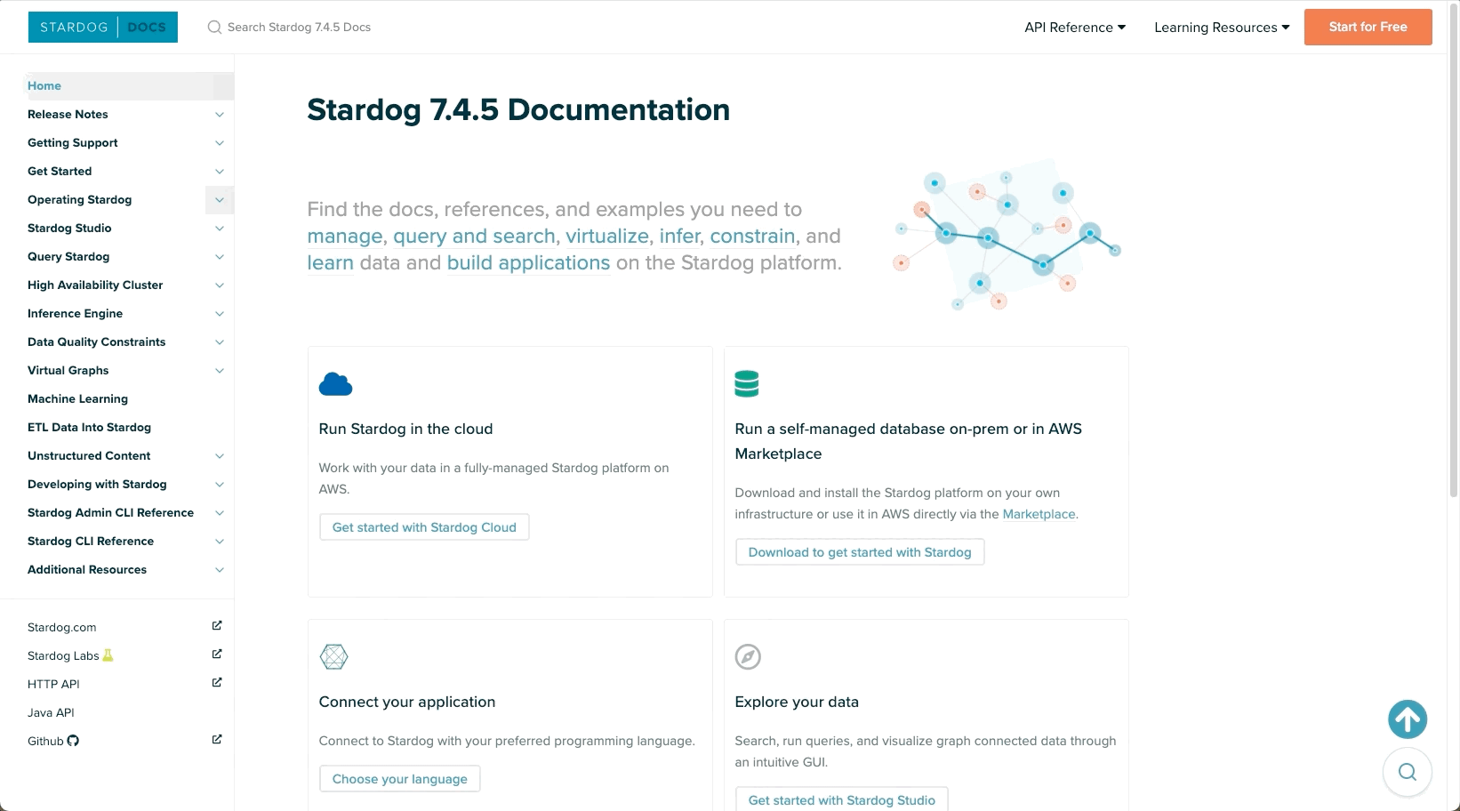Viewport: 1460px width, 811px height.
Task: Expand the Virtual Graphs chevron
Action: (220, 371)
